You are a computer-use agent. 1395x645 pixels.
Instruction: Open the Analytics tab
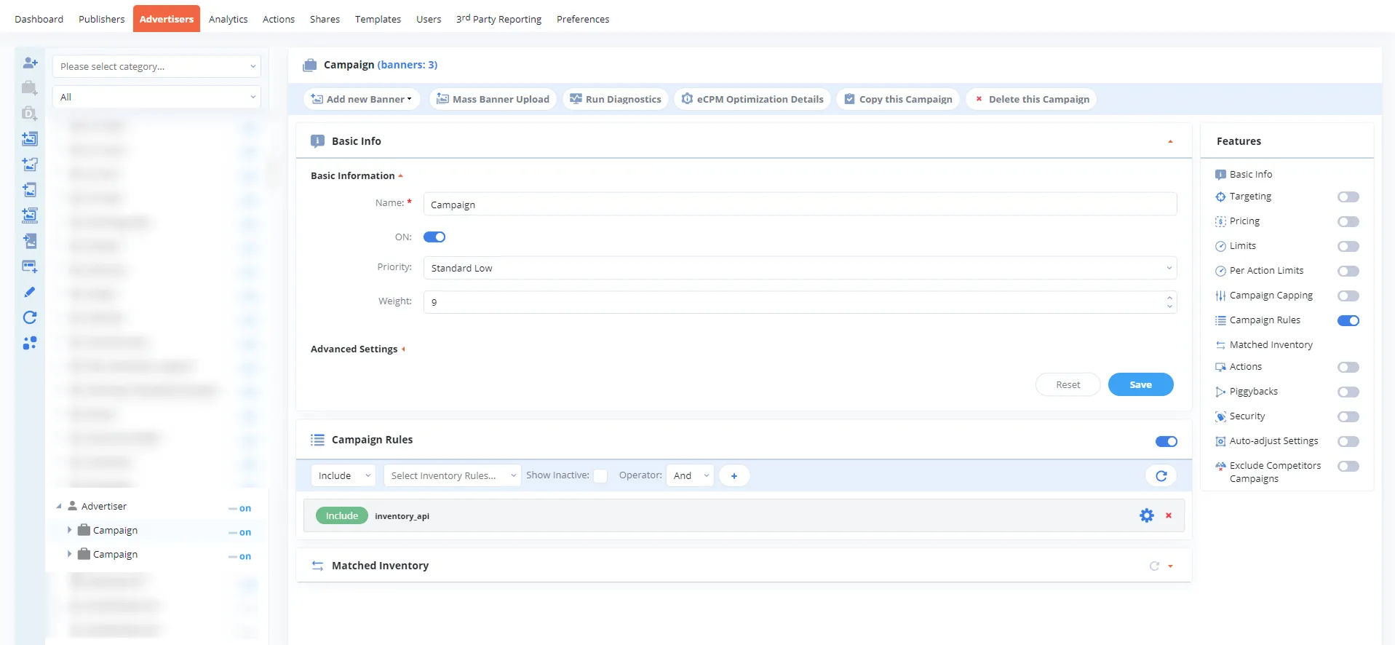point(228,19)
